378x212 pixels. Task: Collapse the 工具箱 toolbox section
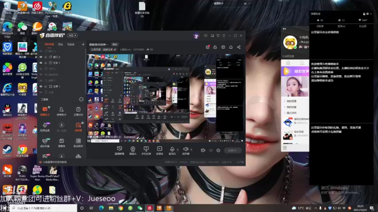pos(81,99)
